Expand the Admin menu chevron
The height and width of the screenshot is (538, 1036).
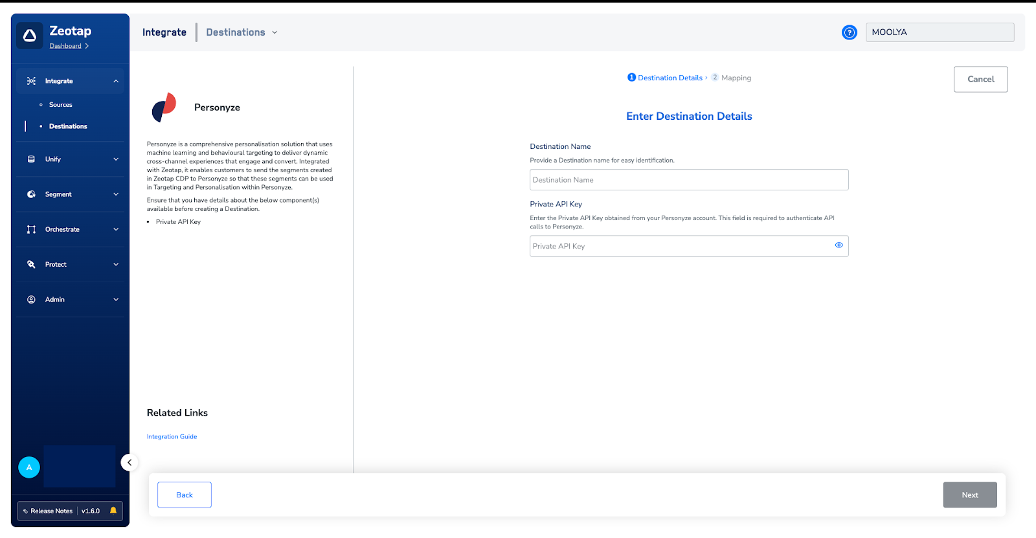point(116,299)
